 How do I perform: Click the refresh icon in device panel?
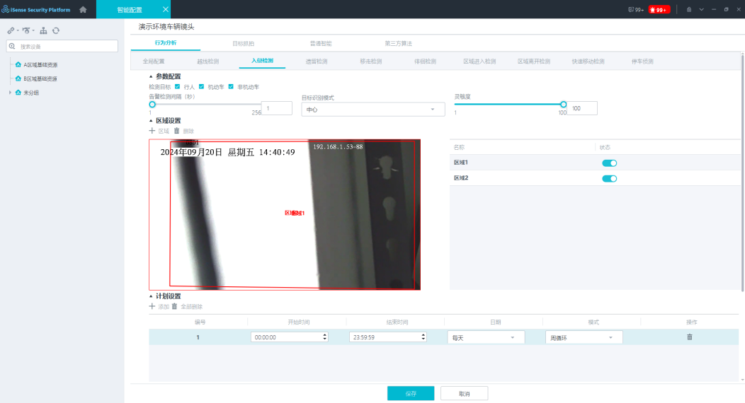click(x=56, y=30)
